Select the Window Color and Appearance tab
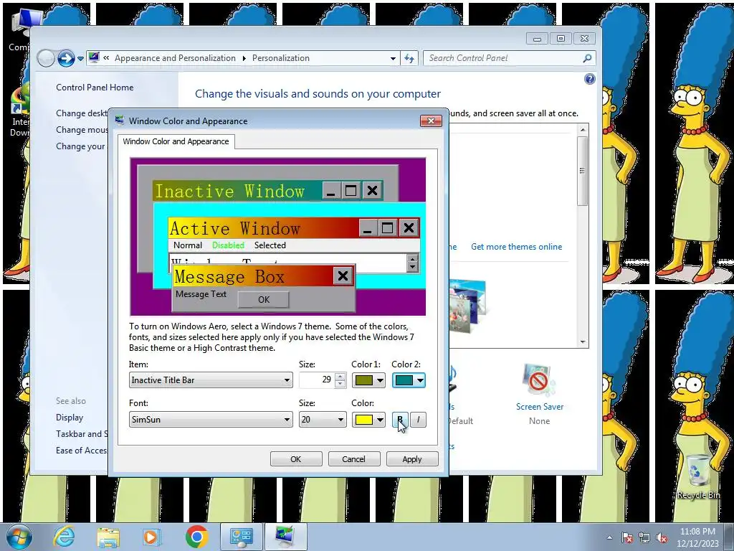734x551 pixels. 176,141
